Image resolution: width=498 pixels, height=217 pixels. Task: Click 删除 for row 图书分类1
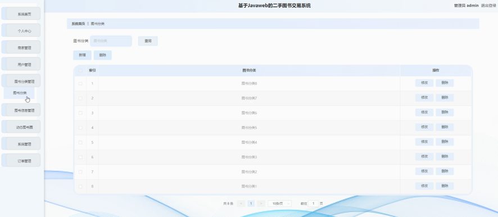point(445,186)
